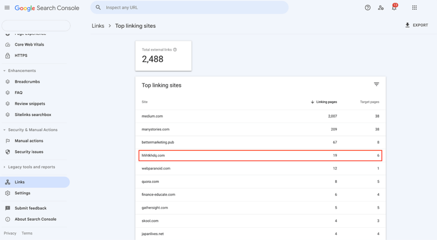The height and width of the screenshot is (240, 437).
Task: Open the bettermarketing.pub row
Action: [x=260, y=143]
